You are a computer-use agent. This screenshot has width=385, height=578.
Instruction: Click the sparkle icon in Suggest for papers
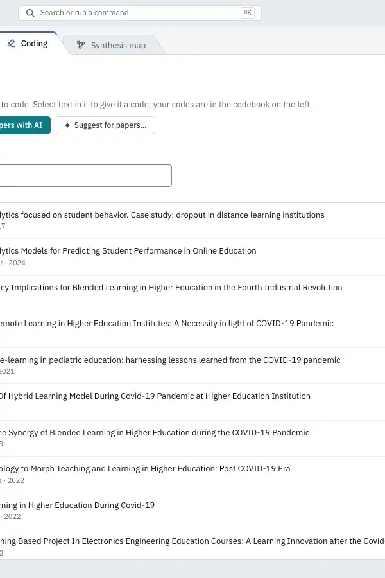pyautogui.click(x=67, y=125)
